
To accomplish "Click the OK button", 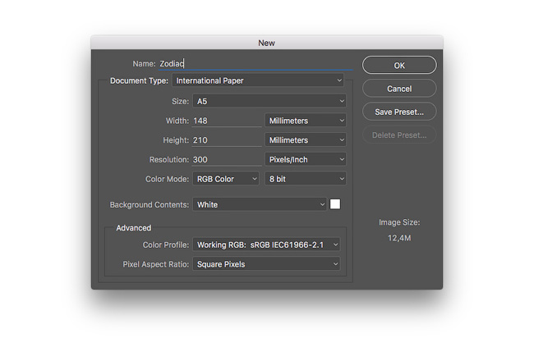I will pos(399,65).
